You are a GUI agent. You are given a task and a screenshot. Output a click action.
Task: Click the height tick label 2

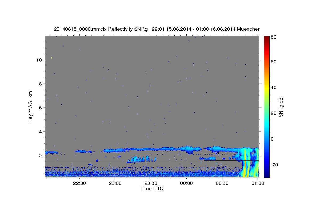point(41,156)
